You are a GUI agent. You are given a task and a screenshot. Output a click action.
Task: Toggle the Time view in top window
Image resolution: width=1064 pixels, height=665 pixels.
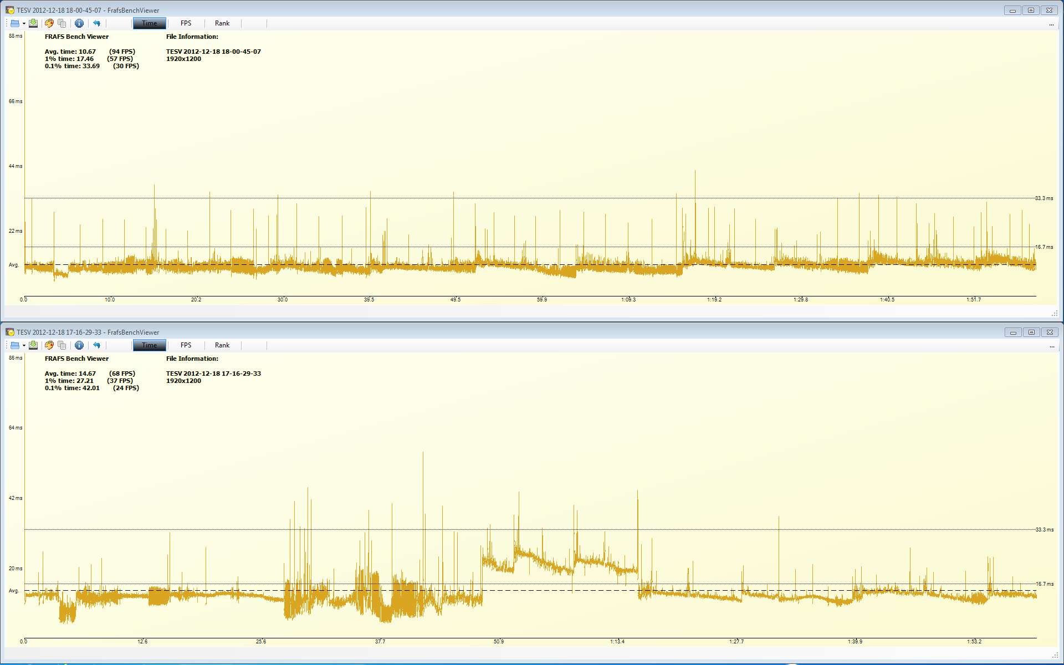click(149, 23)
